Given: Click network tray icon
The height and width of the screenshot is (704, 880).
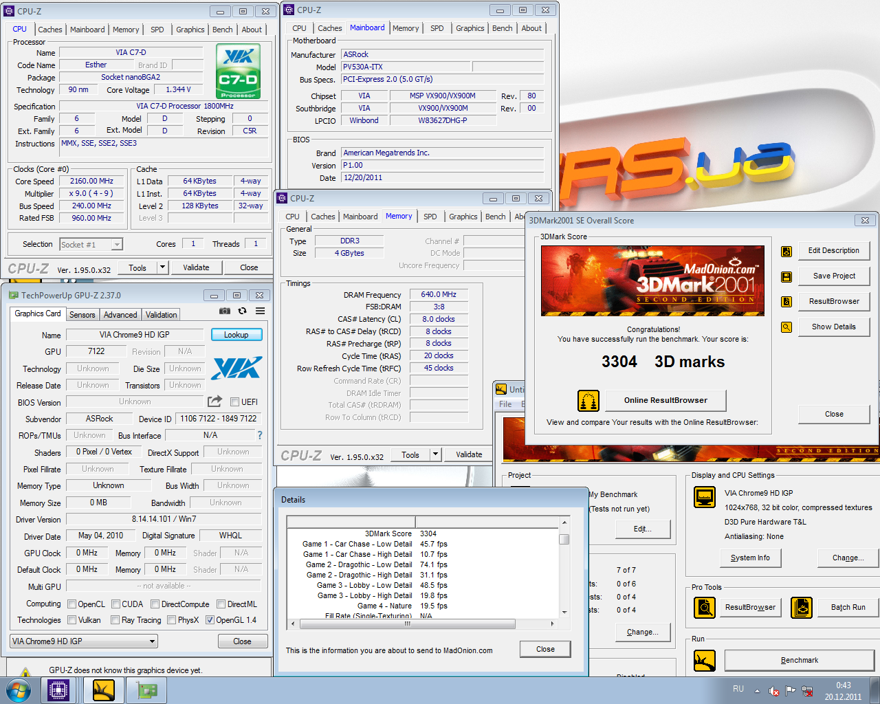Looking at the screenshot, I should 808,691.
